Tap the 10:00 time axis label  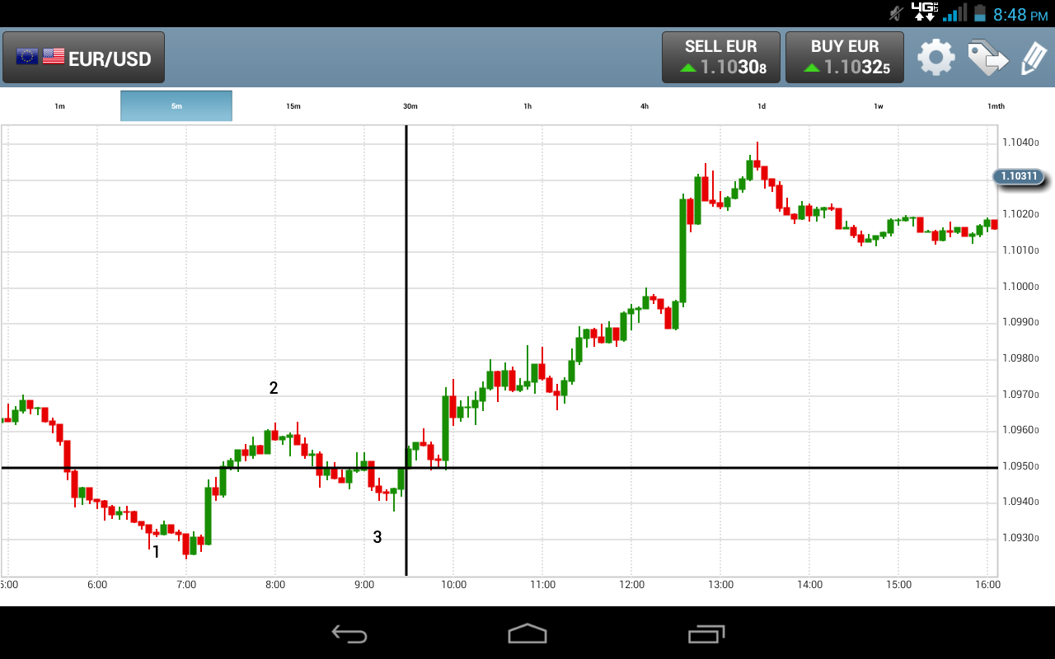point(453,585)
